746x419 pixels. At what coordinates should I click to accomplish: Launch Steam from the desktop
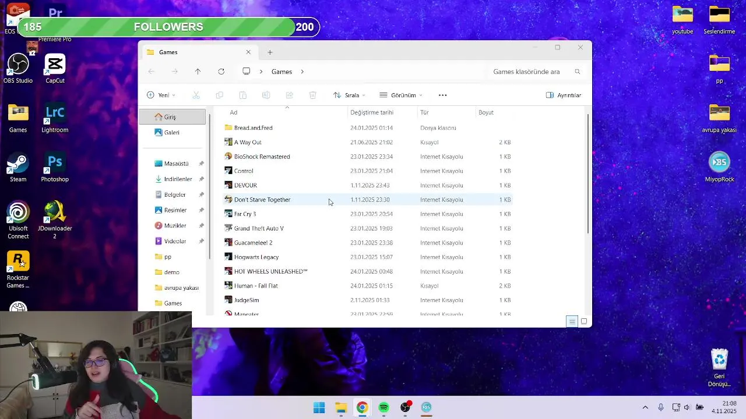[18, 168]
